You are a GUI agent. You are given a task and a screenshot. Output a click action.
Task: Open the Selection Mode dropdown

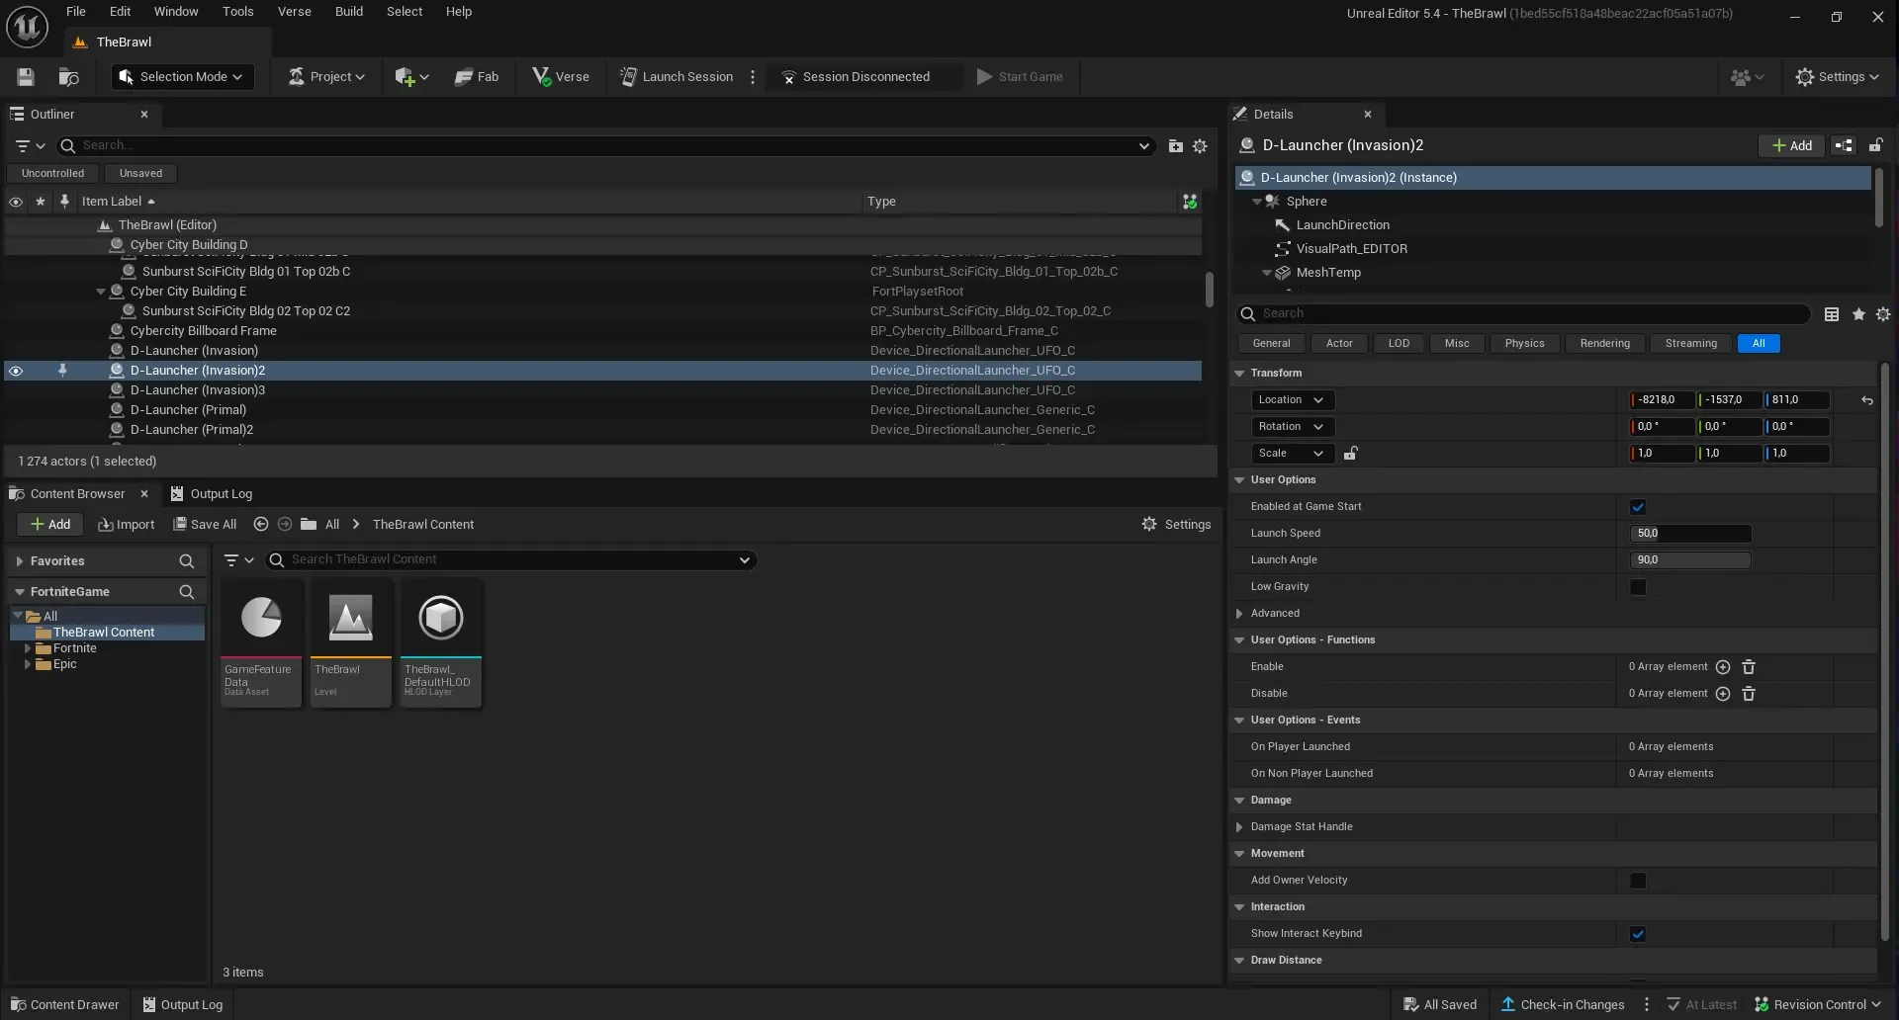click(182, 77)
